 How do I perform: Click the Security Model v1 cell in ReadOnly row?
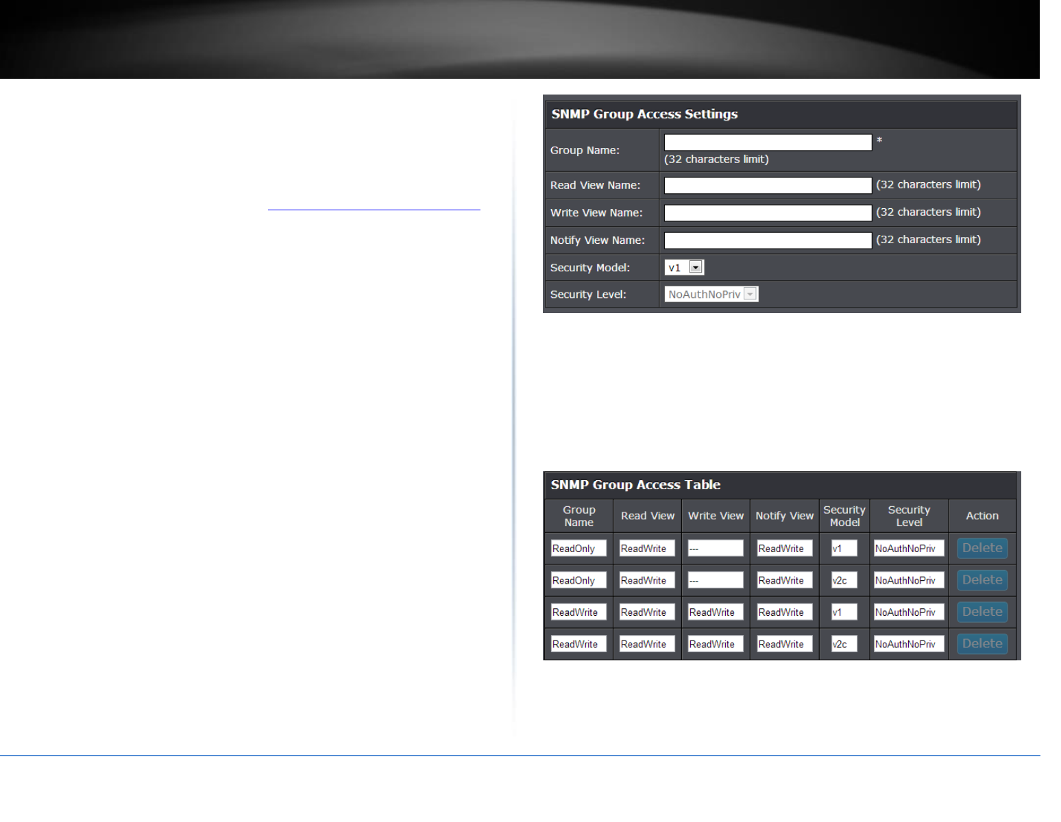click(844, 548)
